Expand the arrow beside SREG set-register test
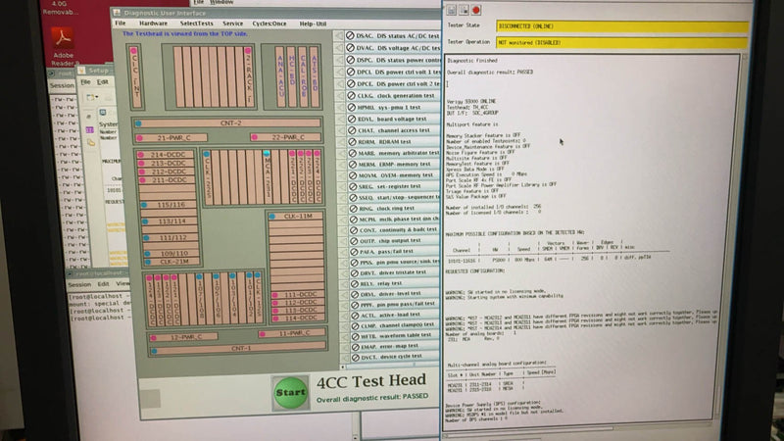The width and height of the screenshot is (784, 441). (x=342, y=186)
